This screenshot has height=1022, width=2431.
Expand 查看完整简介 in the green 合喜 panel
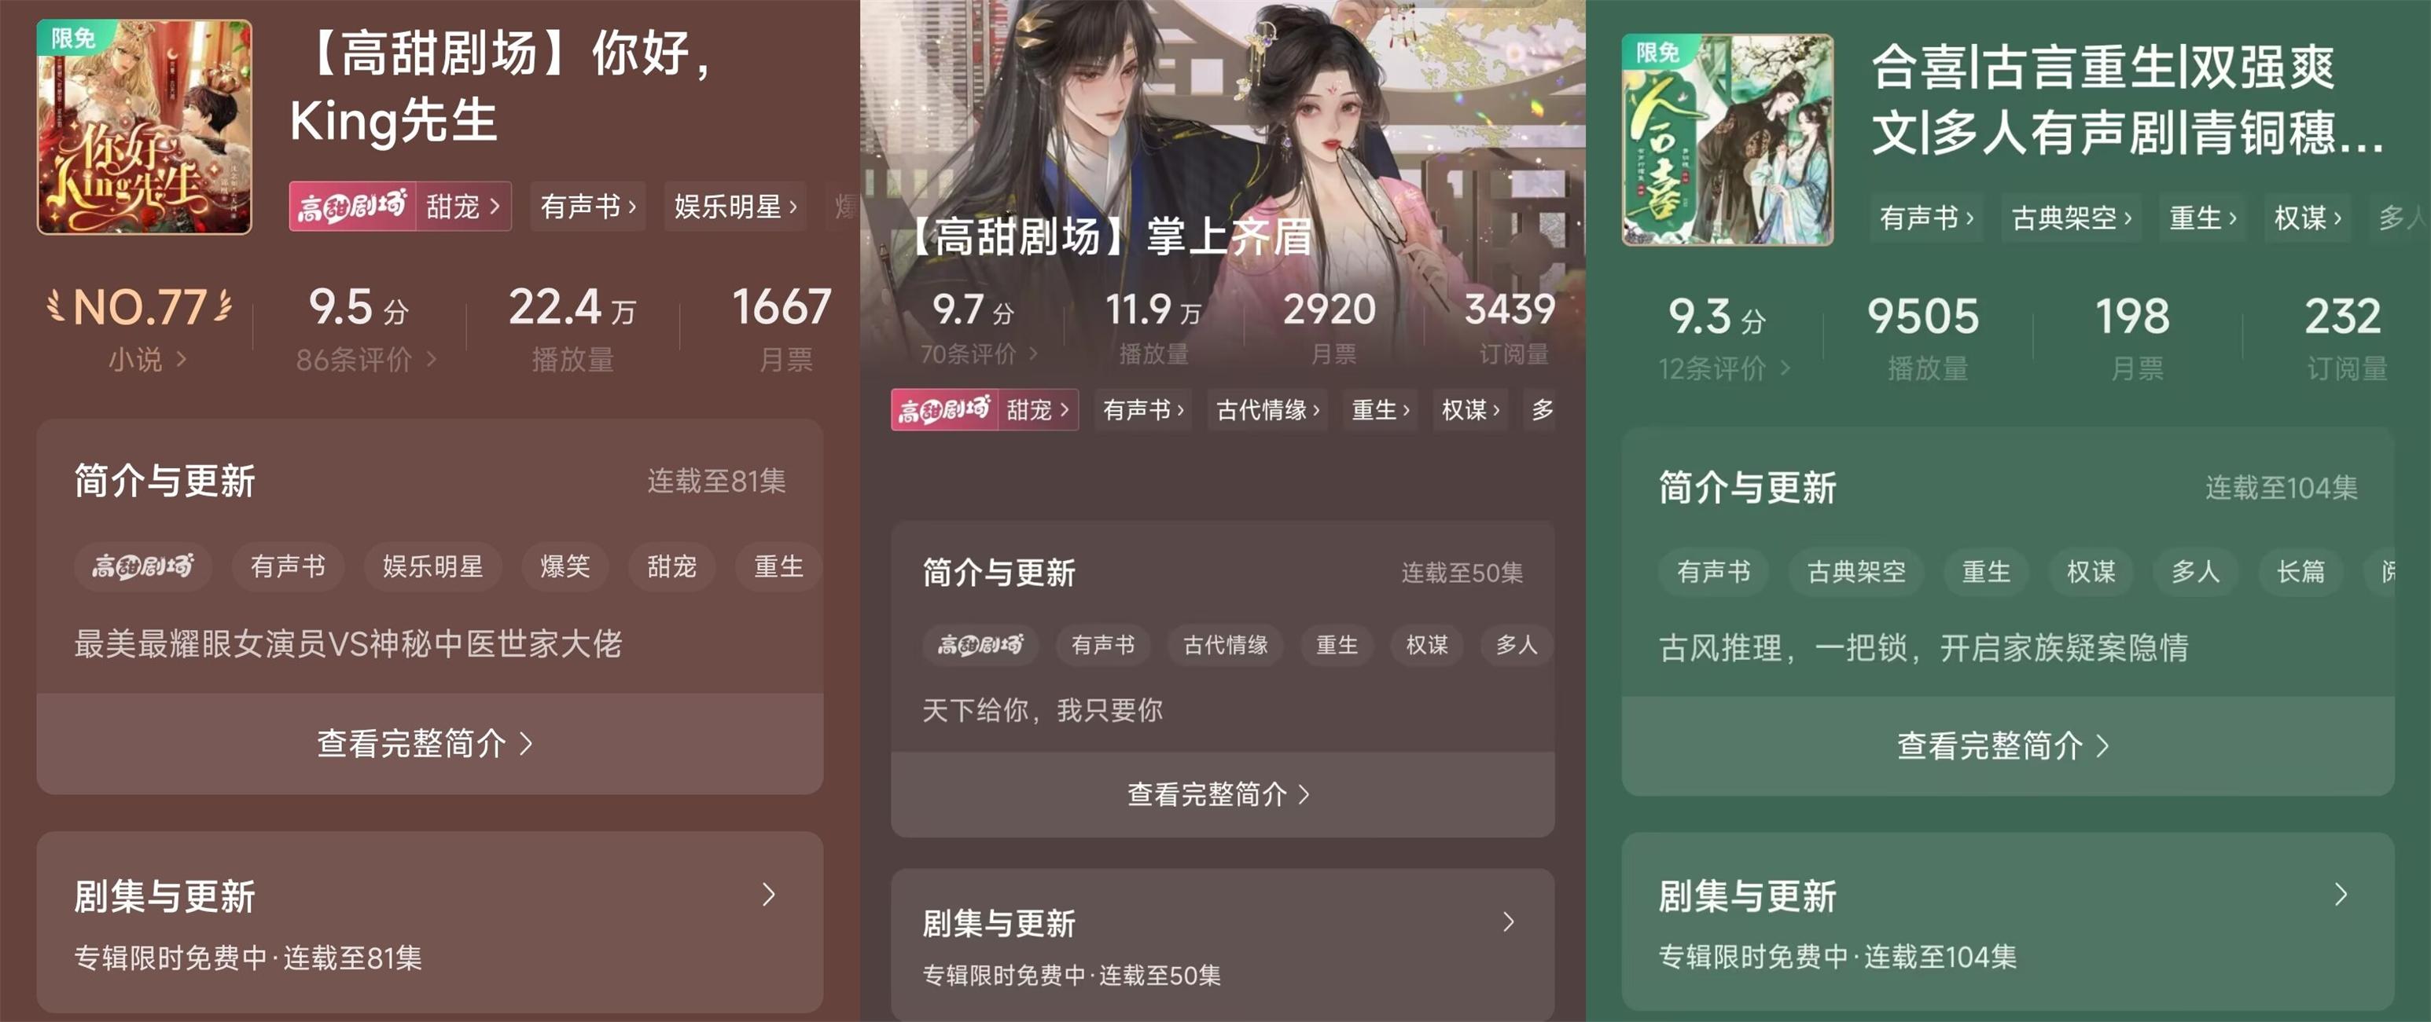(2007, 745)
